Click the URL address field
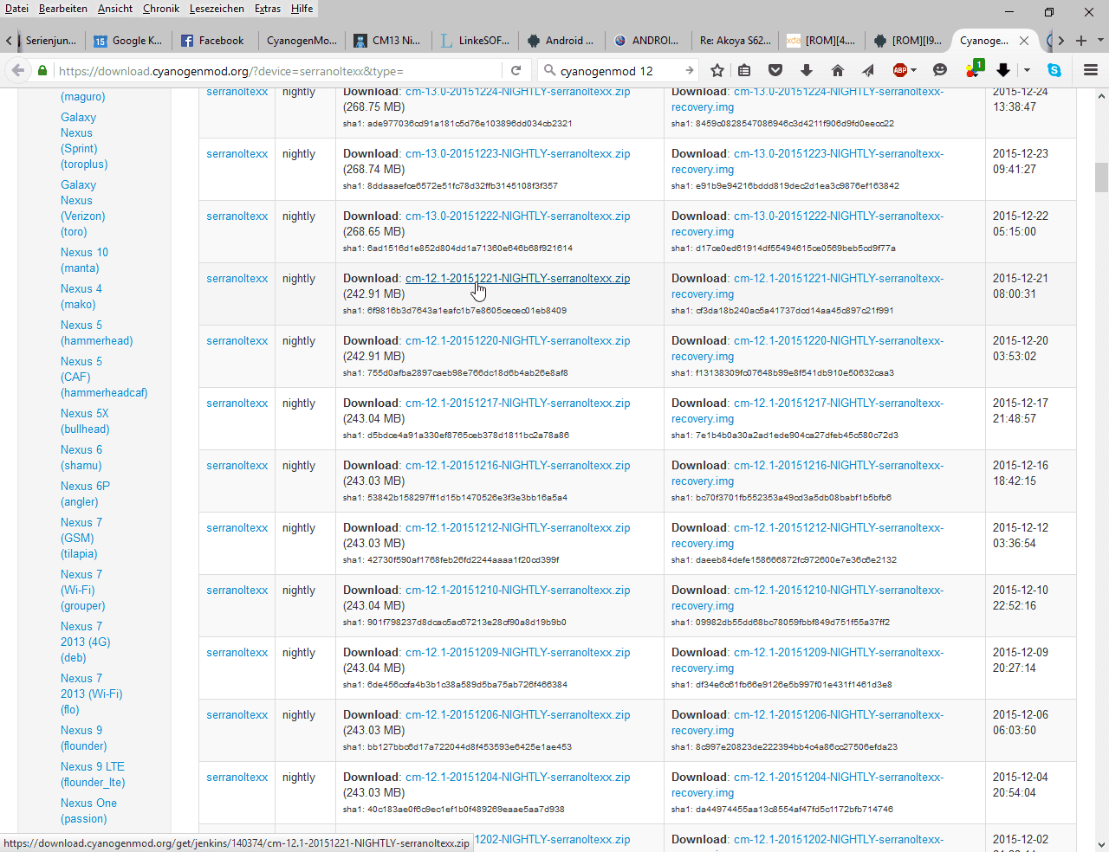The width and height of the screenshot is (1109, 852). click(x=277, y=70)
